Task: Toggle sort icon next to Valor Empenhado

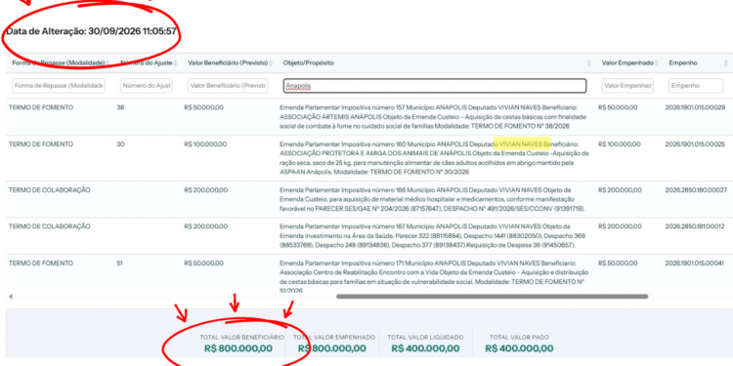Action: tap(657, 63)
